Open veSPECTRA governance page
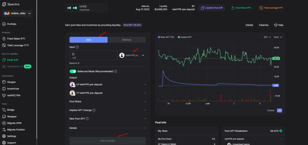 pyautogui.click(x=14, y=96)
